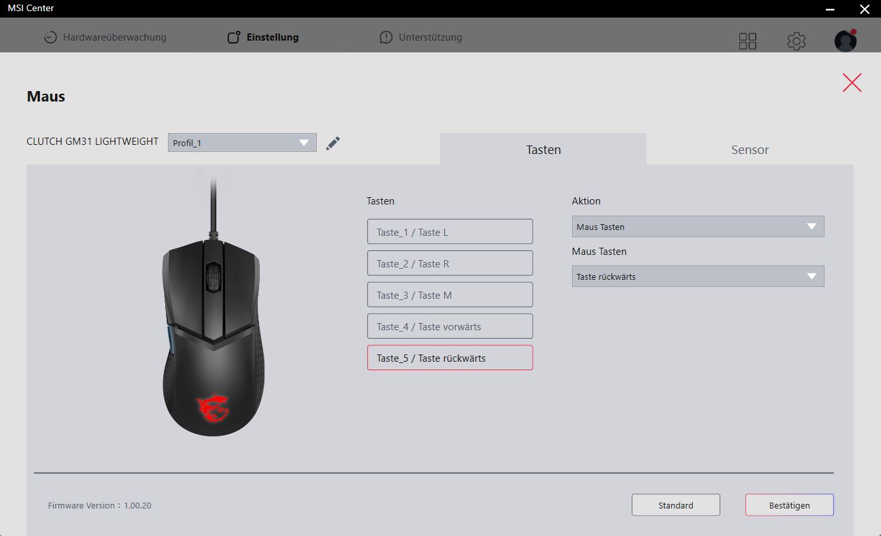Click the Standard reset button
Viewport: 881px width, 536px height.
(x=676, y=505)
